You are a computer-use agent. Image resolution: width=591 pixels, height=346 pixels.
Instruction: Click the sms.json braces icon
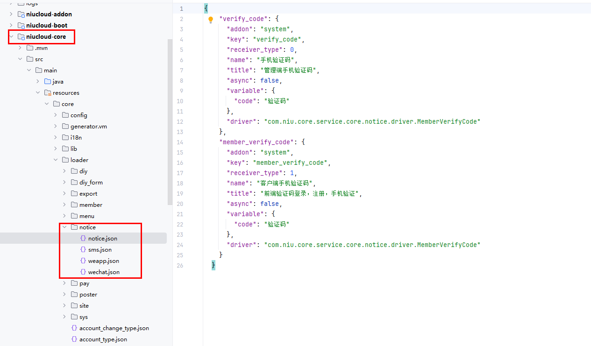click(83, 250)
